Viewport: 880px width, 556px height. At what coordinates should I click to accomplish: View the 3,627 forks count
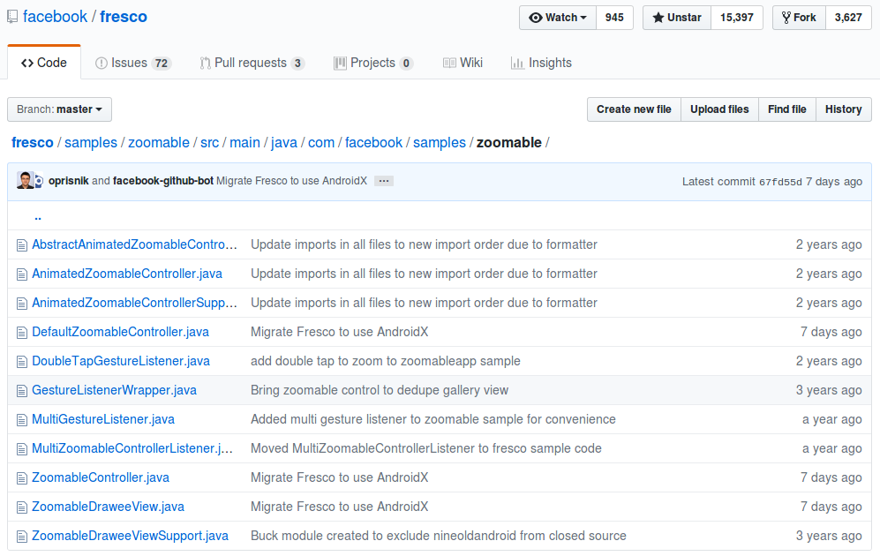click(848, 18)
